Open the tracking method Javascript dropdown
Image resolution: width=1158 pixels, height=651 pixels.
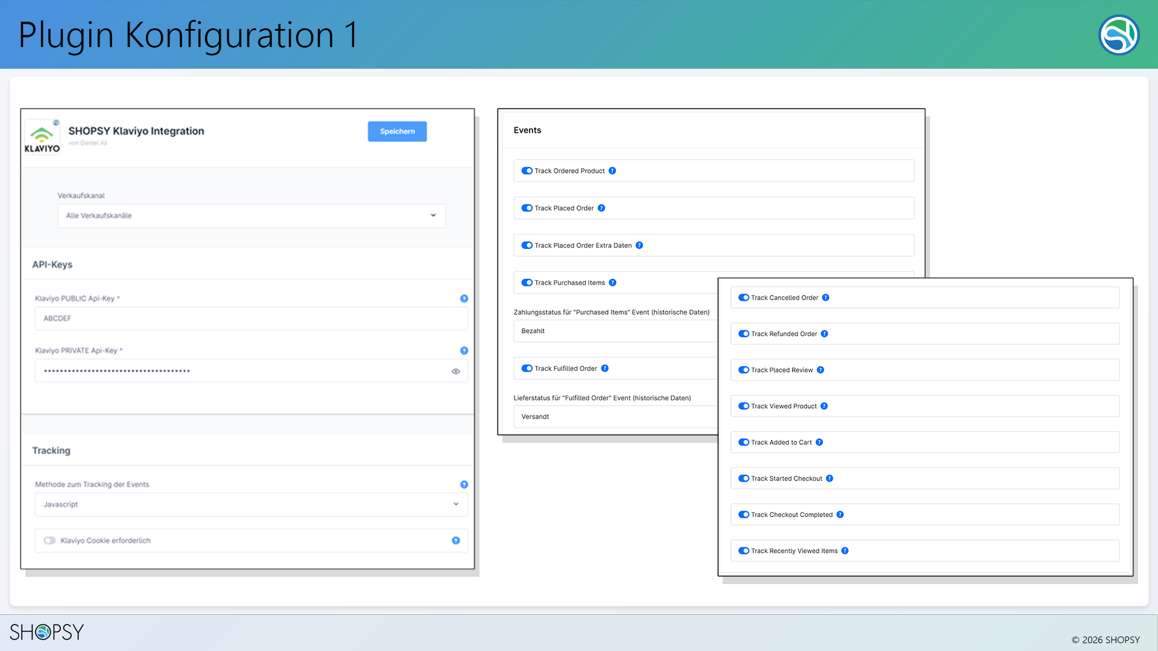pos(252,505)
